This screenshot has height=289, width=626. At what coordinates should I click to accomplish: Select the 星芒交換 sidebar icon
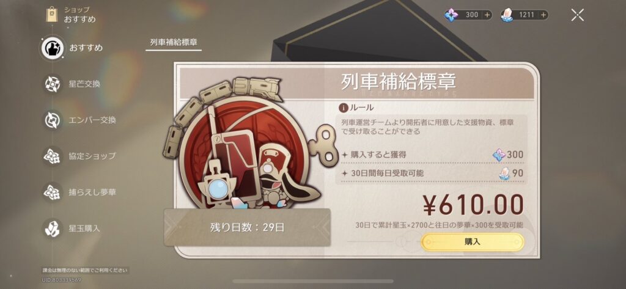point(53,84)
